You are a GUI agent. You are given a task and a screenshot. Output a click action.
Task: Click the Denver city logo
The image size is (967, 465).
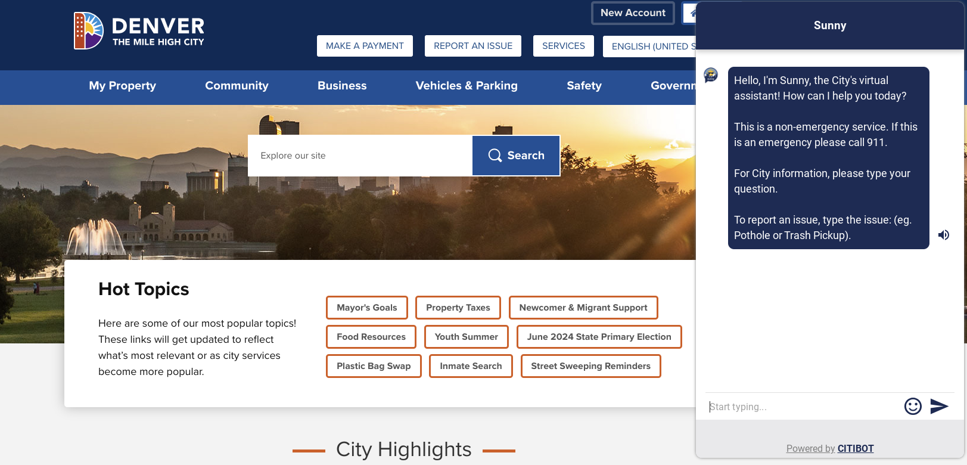coord(139,31)
